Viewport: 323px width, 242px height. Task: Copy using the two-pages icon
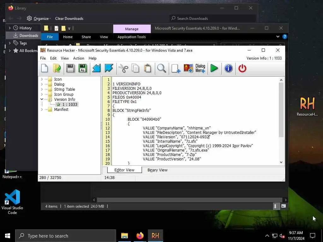(135, 68)
